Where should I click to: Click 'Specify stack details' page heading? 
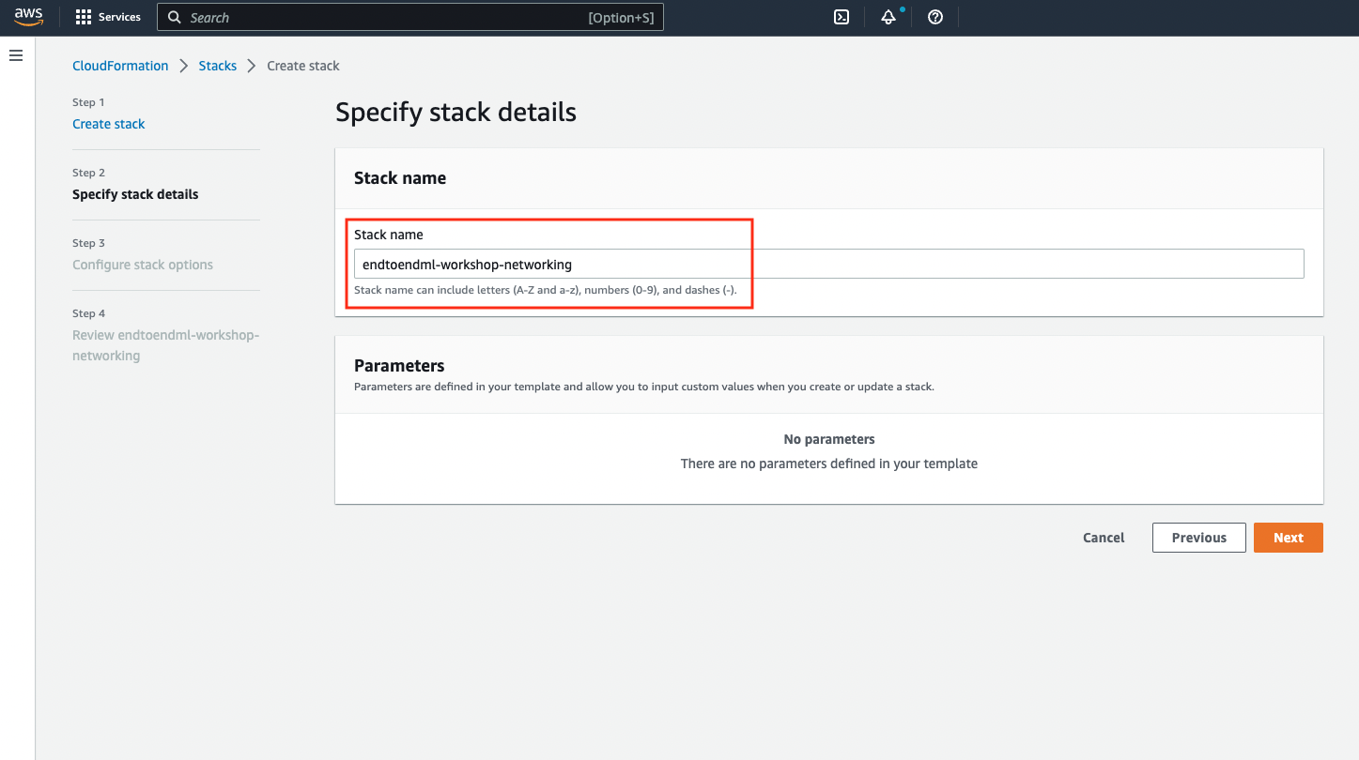(456, 113)
